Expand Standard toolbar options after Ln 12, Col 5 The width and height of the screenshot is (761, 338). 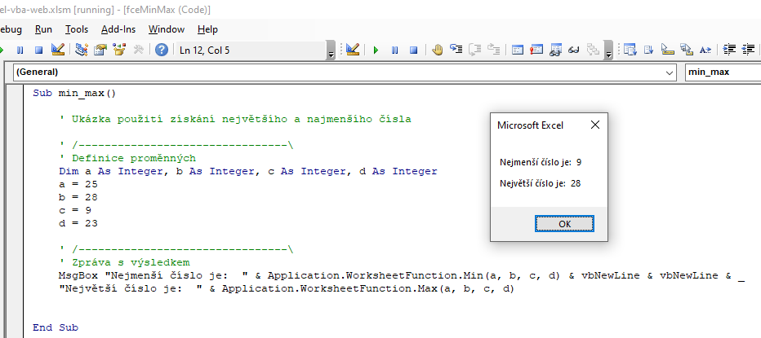coord(332,50)
